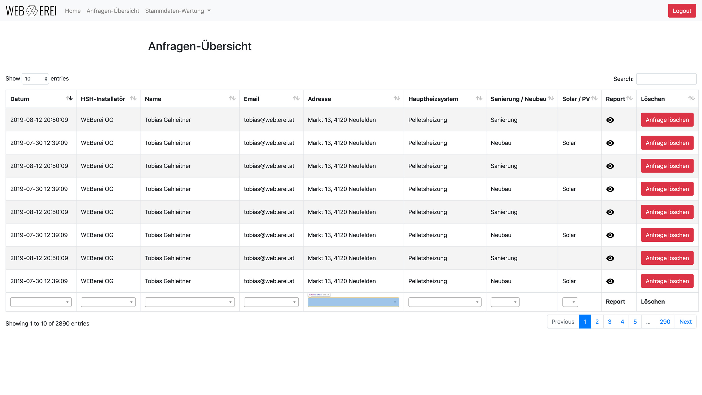Open the Datum filter dropdown in footer
The width and height of the screenshot is (702, 395).
[41, 302]
